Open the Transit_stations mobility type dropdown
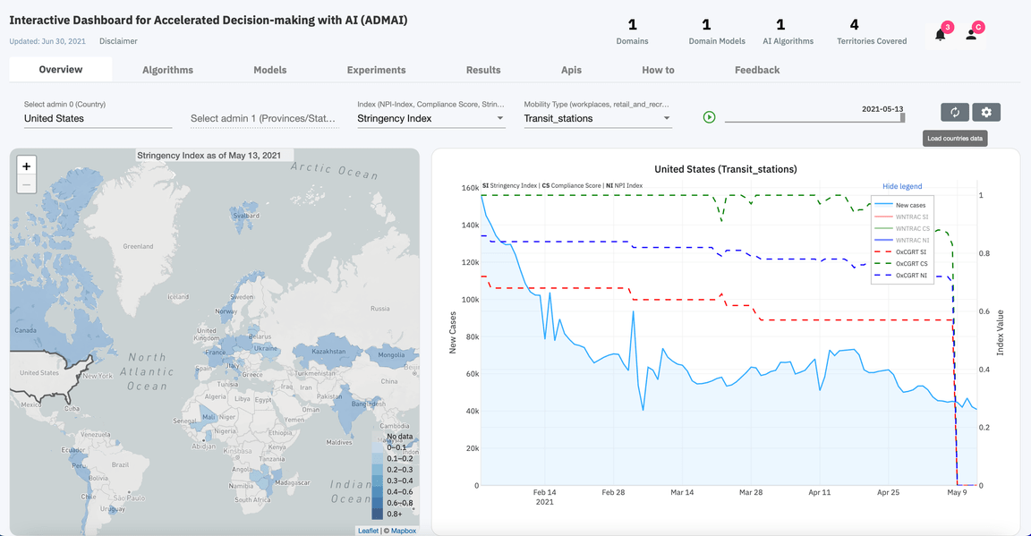Screen dimensions: 1031x536 pos(597,118)
